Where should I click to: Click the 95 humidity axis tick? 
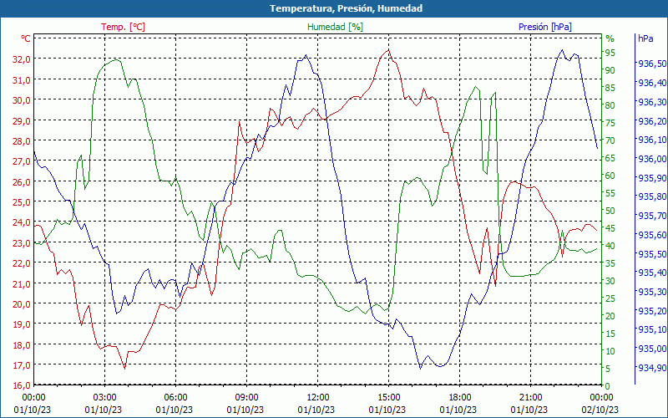[610, 53]
